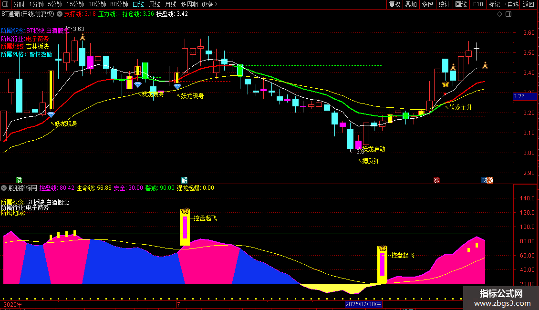
Task: Open the 股朋指标网 sub-indicator dropdown arrow
Action: point(4,188)
